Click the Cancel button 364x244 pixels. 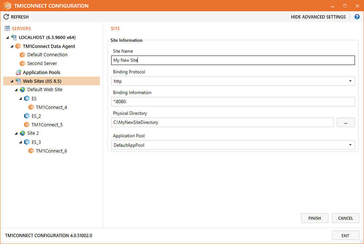(345, 218)
